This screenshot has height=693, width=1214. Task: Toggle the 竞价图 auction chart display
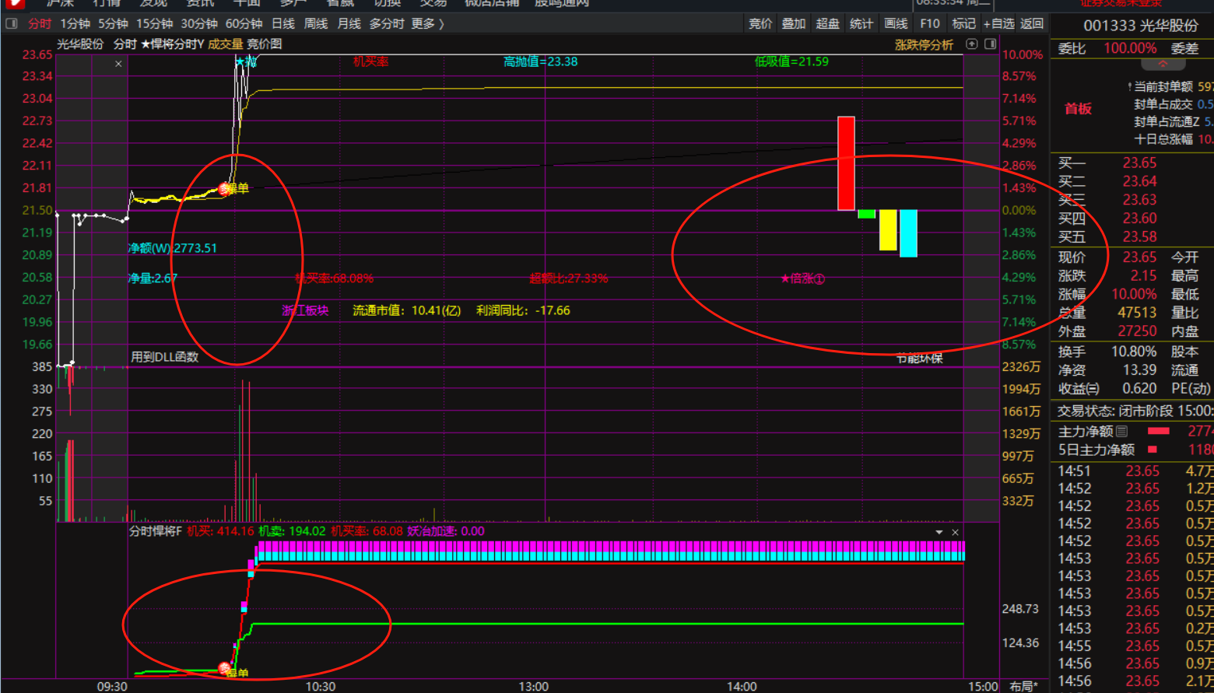pos(265,44)
